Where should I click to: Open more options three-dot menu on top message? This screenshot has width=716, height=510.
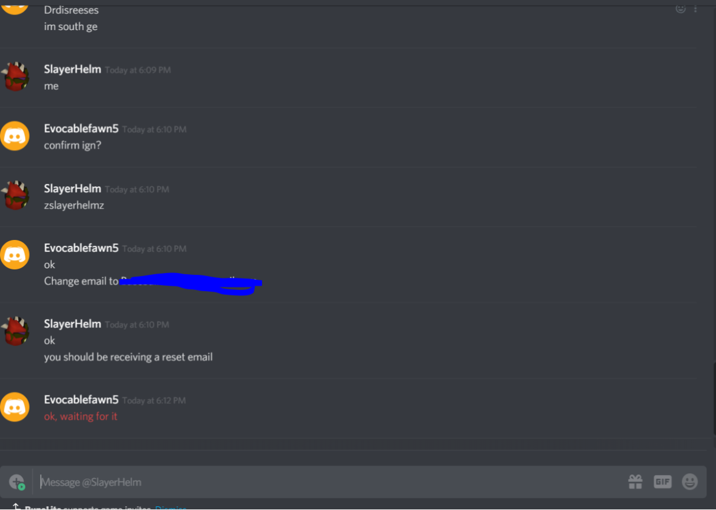pos(695,8)
